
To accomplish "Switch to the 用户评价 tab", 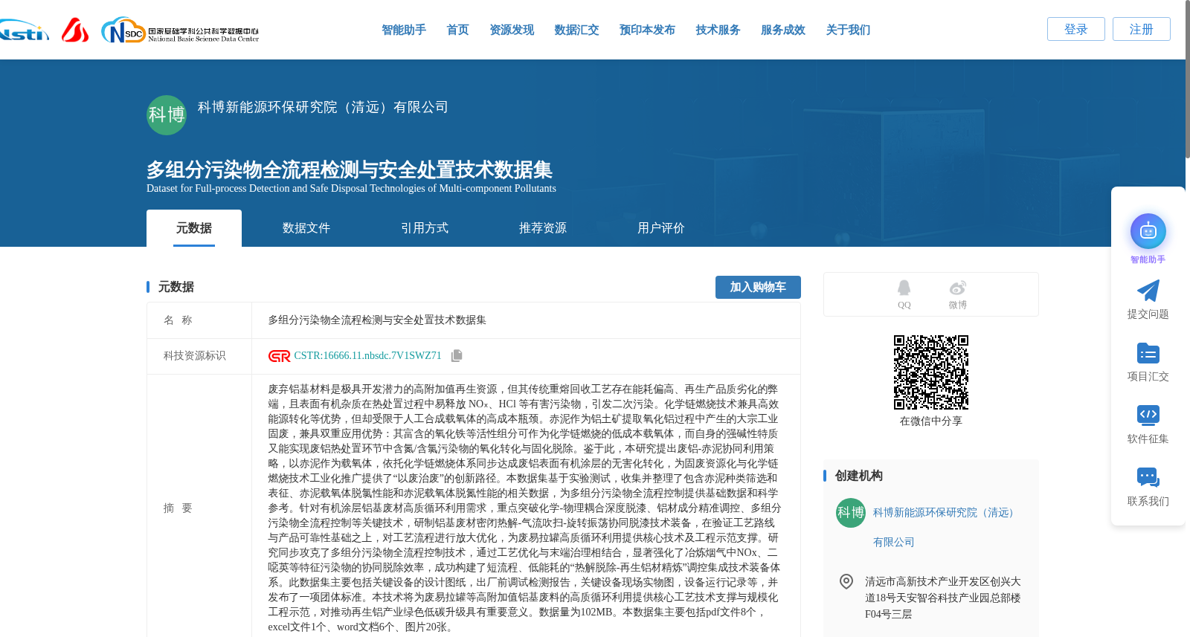I will click(661, 228).
